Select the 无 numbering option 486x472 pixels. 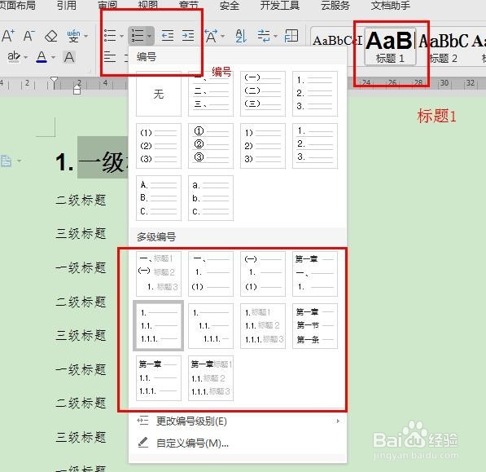pos(159,94)
